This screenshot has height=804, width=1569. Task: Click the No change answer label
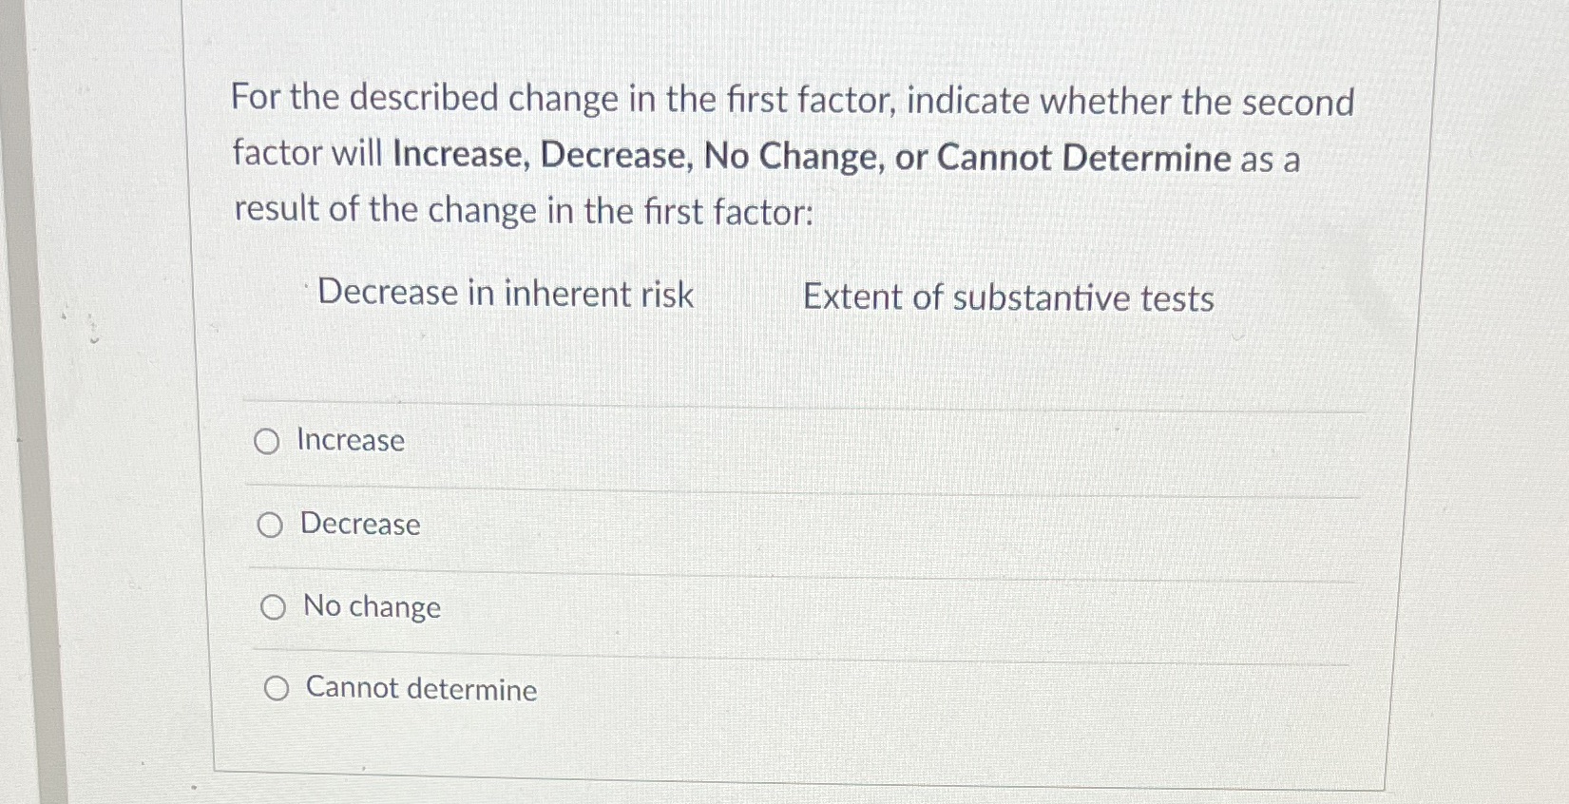(x=370, y=606)
